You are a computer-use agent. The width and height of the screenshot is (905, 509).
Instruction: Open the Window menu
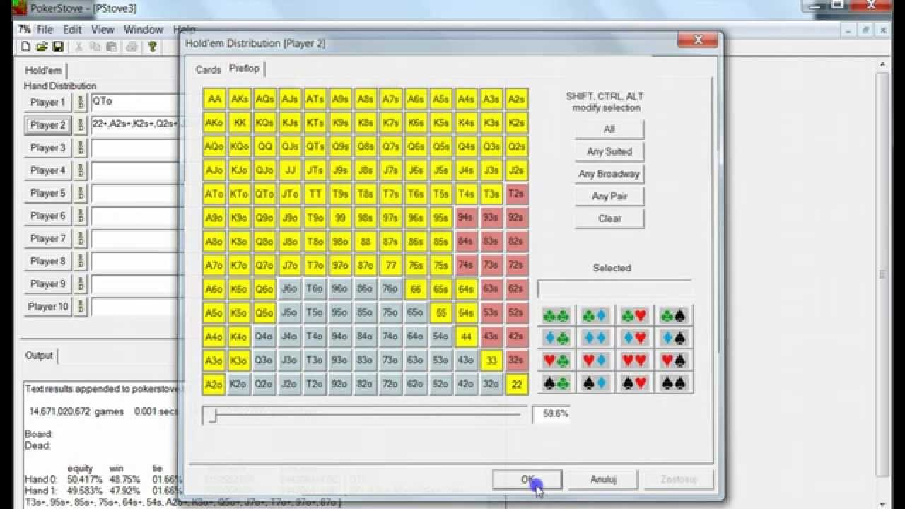pos(144,30)
